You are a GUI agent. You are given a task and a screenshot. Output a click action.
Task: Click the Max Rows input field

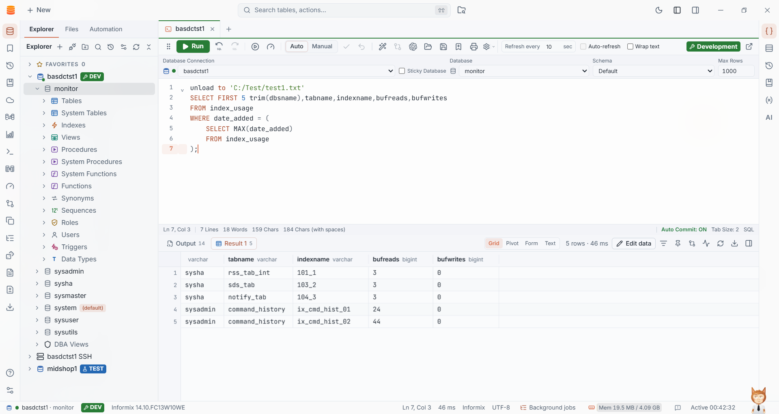coord(736,71)
